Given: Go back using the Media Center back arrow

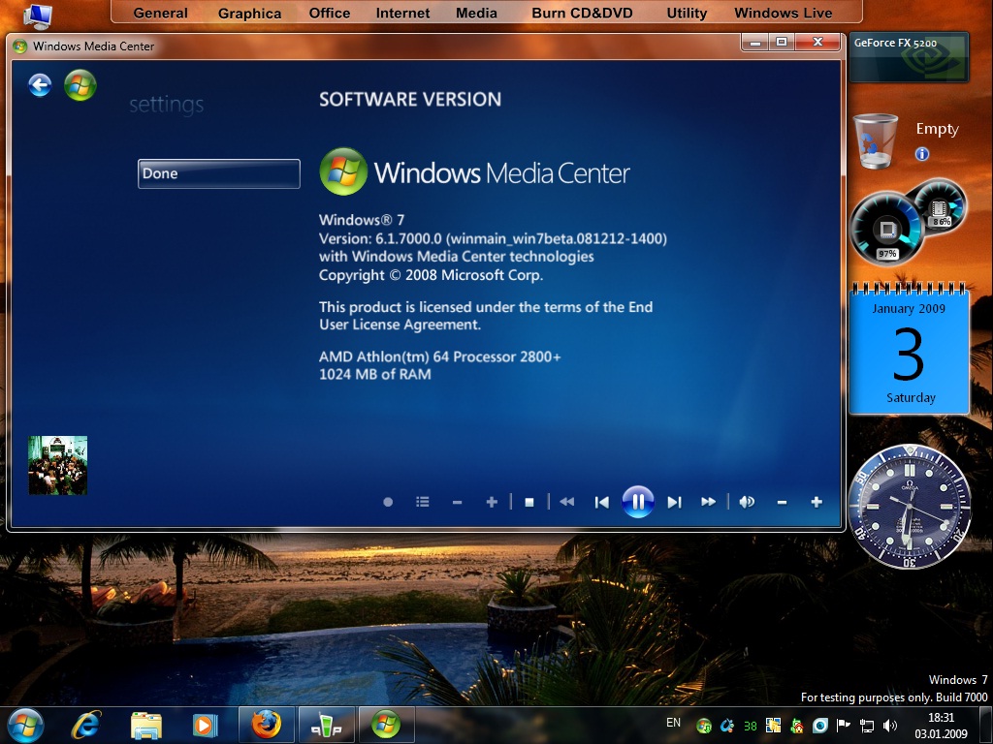Looking at the screenshot, I should click(x=40, y=85).
